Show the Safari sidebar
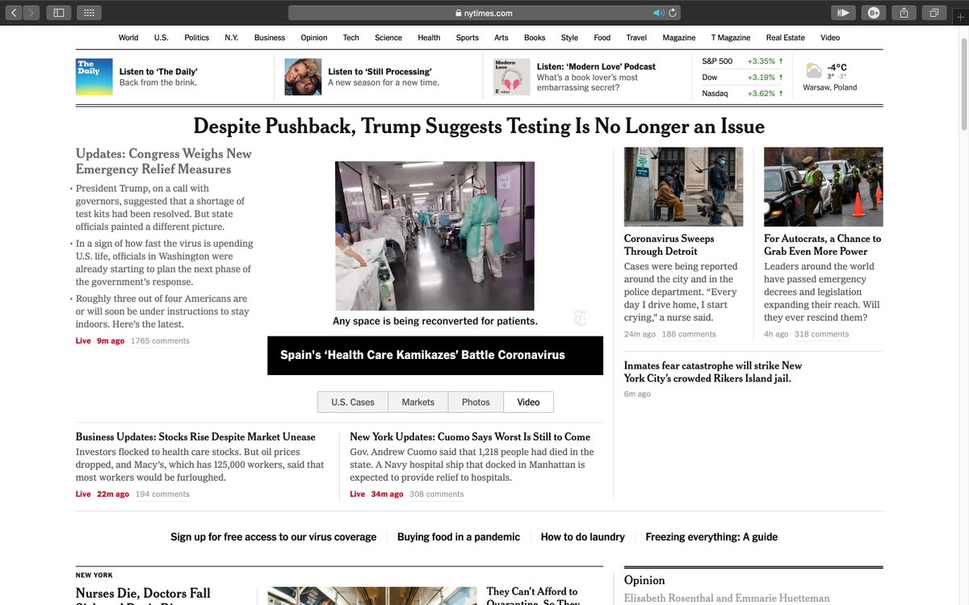 coord(58,12)
